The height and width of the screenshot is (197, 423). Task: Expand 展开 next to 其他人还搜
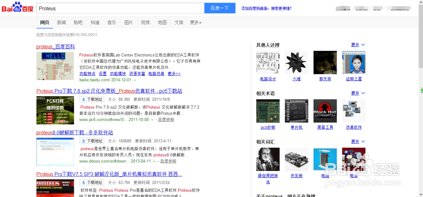(358, 45)
